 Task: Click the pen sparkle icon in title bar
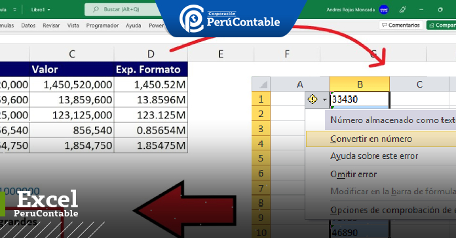(403, 10)
